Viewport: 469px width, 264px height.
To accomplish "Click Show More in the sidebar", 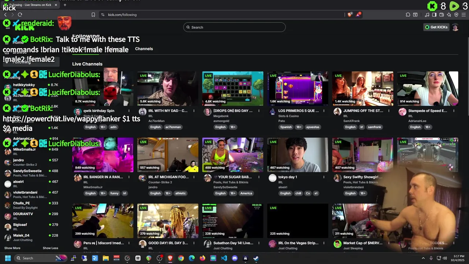I will click(x=12, y=248).
